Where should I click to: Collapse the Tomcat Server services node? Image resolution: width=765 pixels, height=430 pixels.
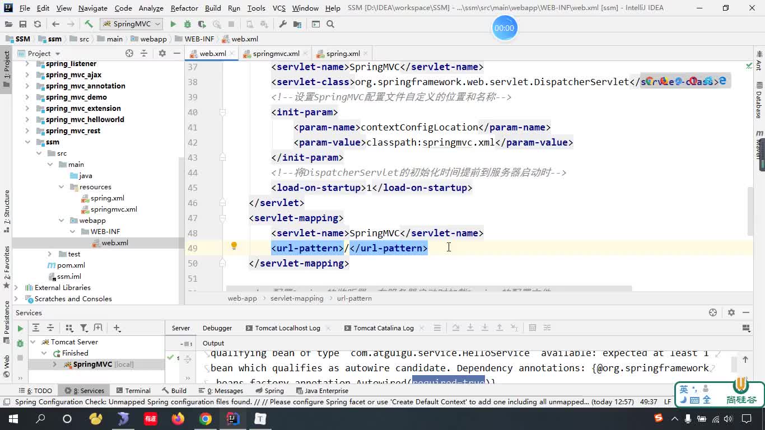[x=33, y=342]
